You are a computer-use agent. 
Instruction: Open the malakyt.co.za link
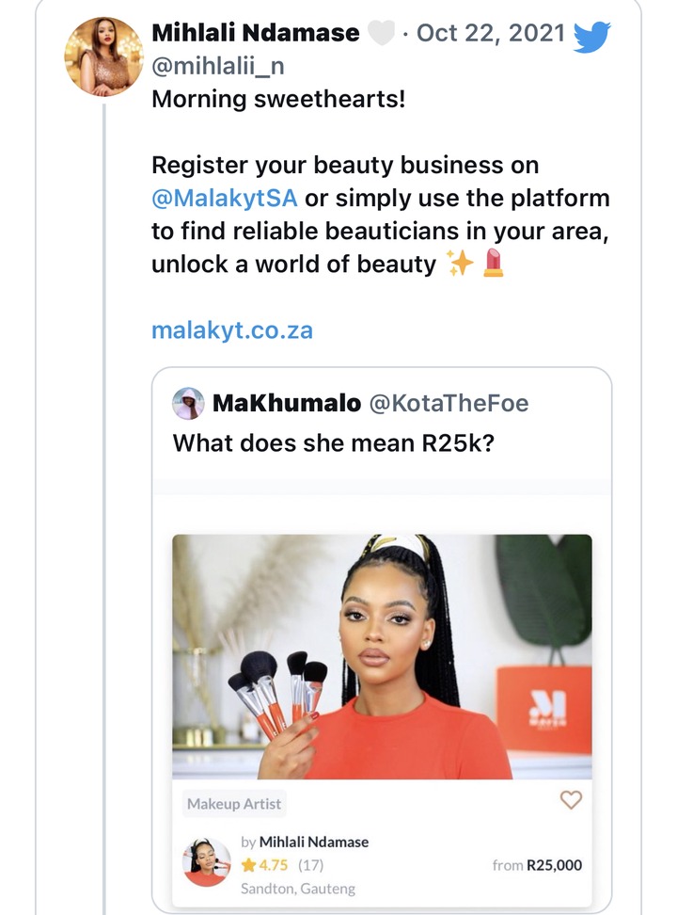click(232, 330)
